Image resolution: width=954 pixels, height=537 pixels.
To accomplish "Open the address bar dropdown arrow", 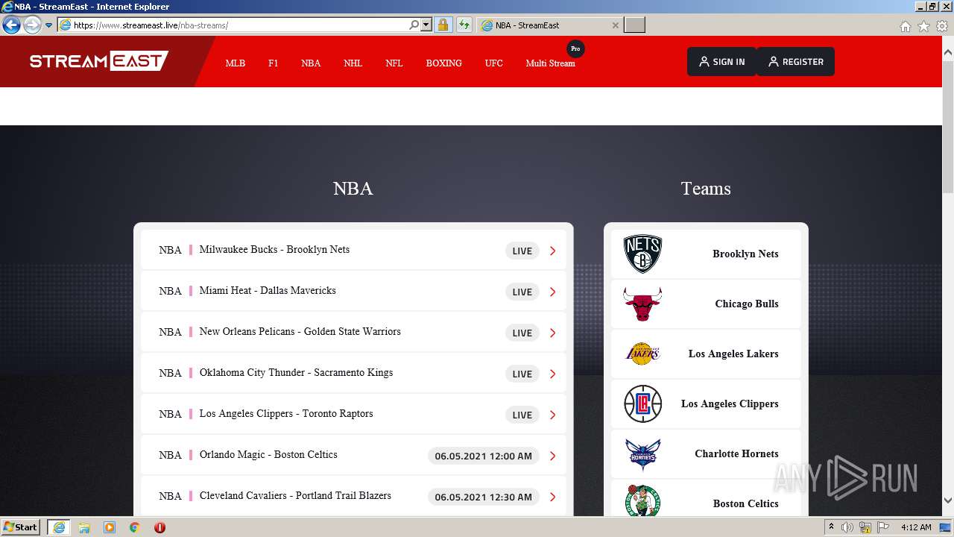I will (x=426, y=25).
